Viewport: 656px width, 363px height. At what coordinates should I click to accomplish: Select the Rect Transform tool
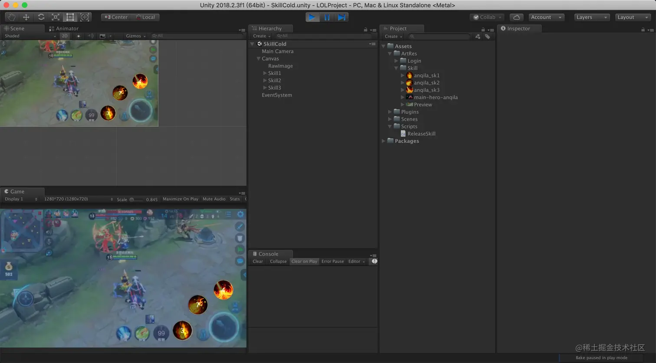(x=70, y=17)
